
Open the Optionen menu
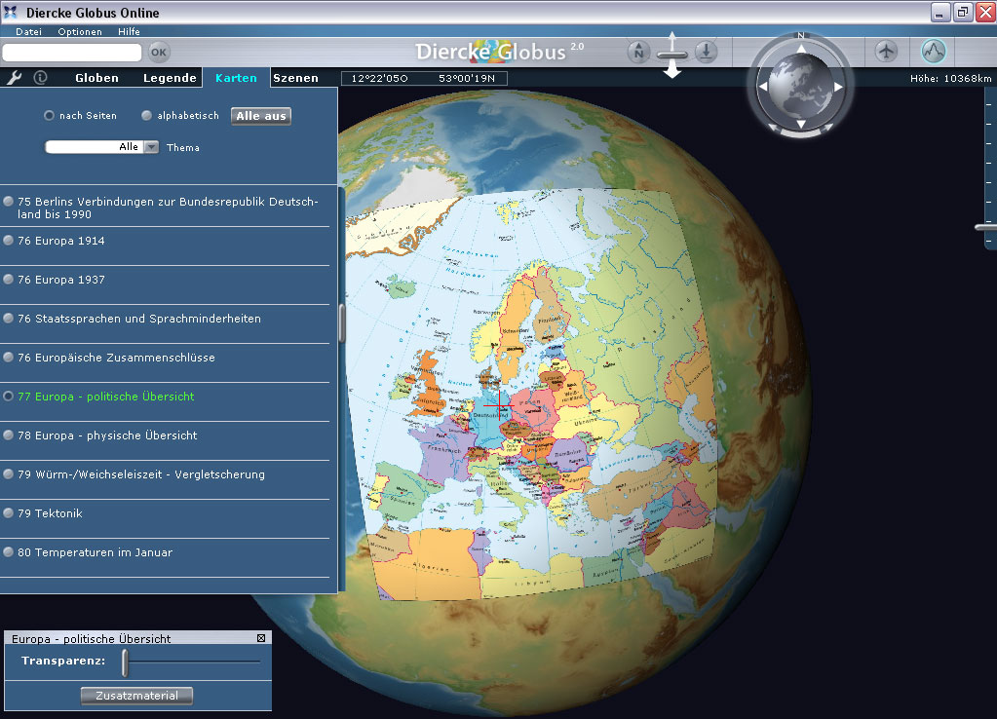tap(80, 32)
